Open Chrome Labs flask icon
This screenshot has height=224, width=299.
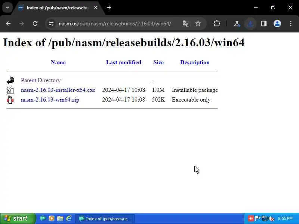[237, 24]
